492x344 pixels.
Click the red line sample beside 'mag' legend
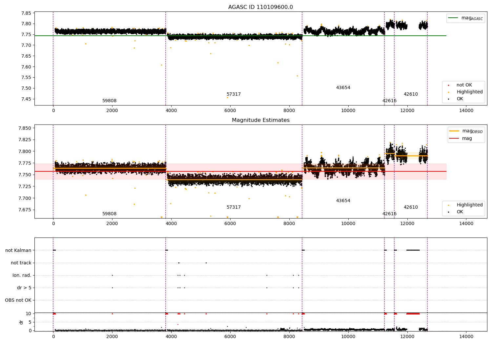454,139
